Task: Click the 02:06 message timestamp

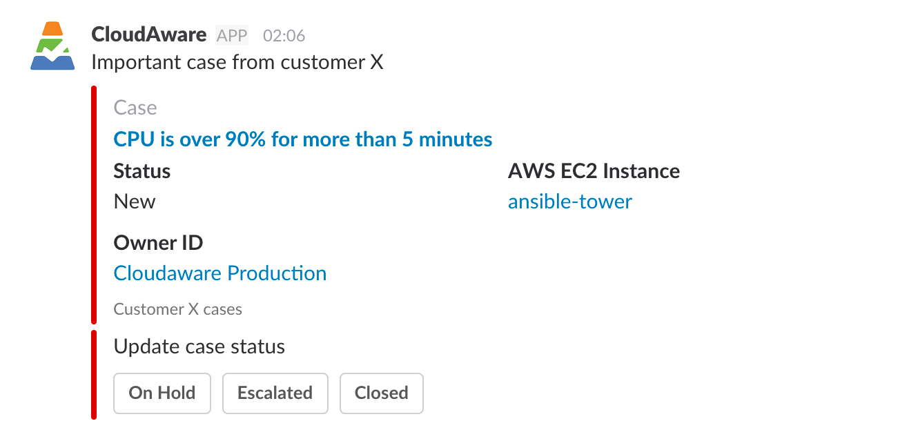Action: coord(284,36)
